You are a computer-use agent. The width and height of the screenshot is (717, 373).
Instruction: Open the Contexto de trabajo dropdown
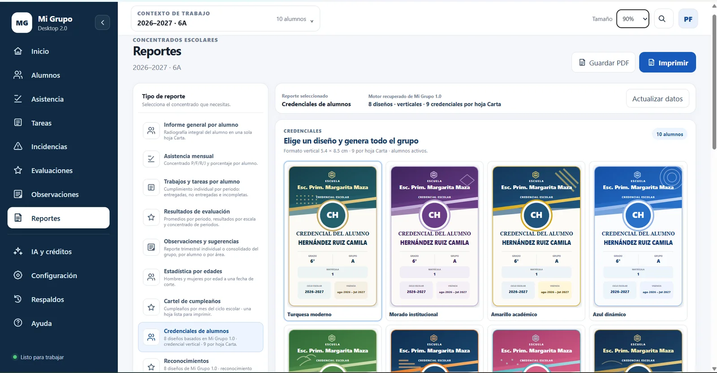[225, 19]
